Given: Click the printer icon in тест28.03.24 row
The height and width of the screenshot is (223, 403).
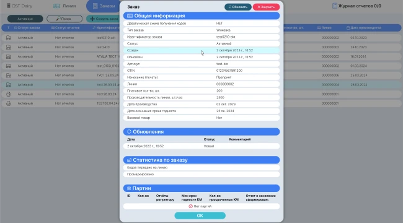Looking at the screenshot, I should pyautogui.click(x=9, y=94).
